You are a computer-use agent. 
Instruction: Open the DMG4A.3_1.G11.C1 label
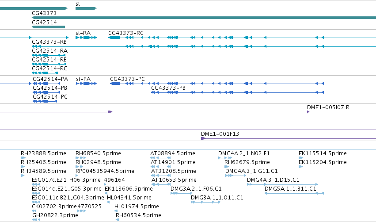[251, 171]
